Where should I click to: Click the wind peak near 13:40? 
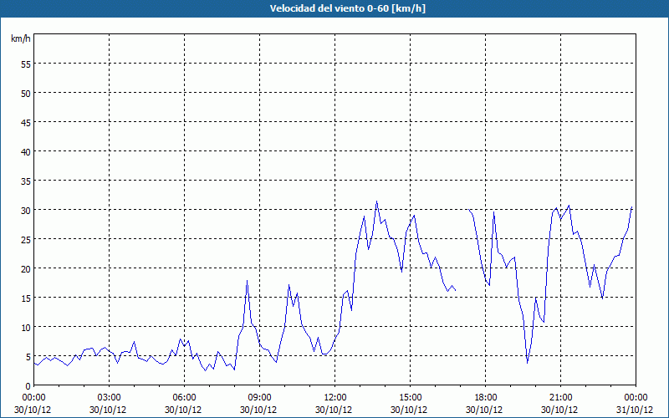click(376, 201)
